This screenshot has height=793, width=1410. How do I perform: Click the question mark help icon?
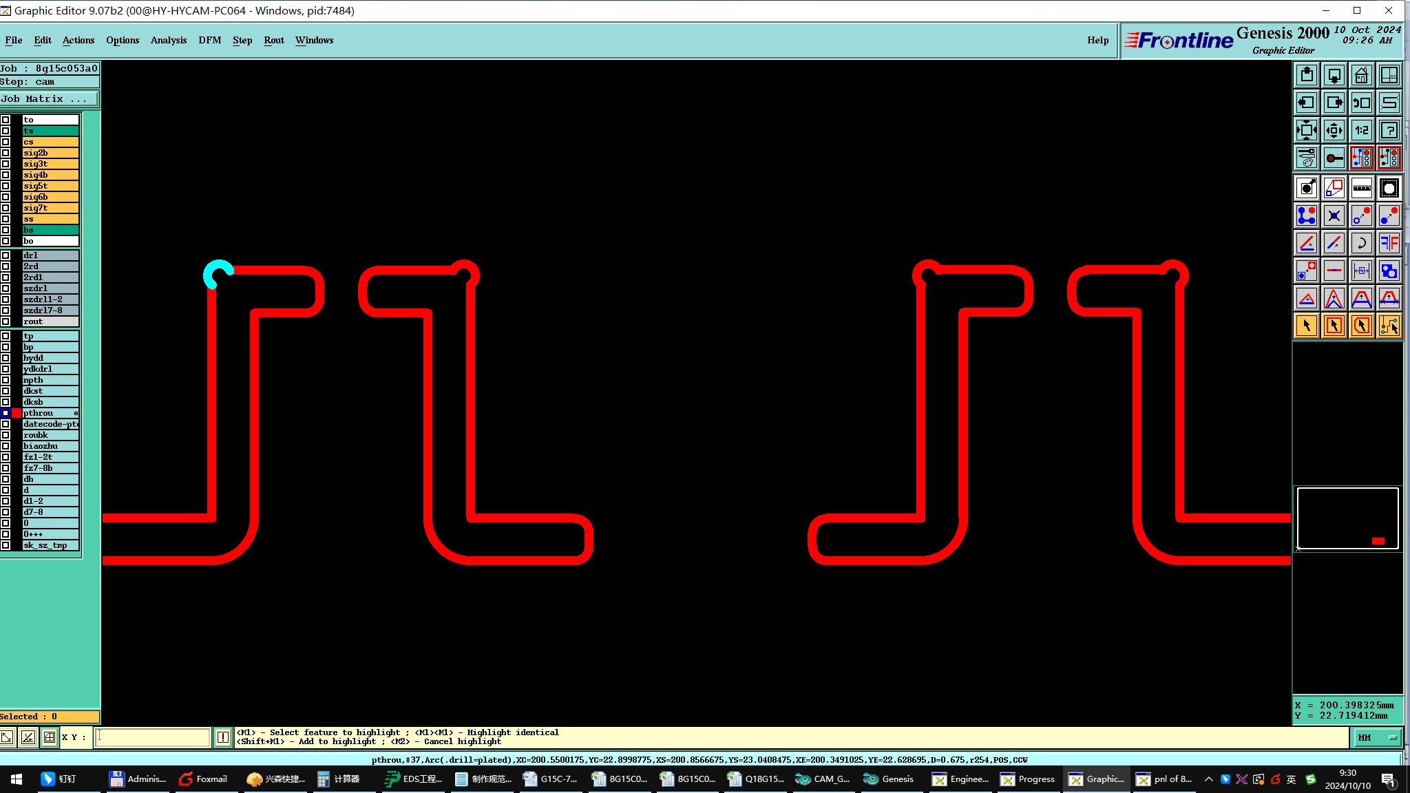click(1389, 130)
